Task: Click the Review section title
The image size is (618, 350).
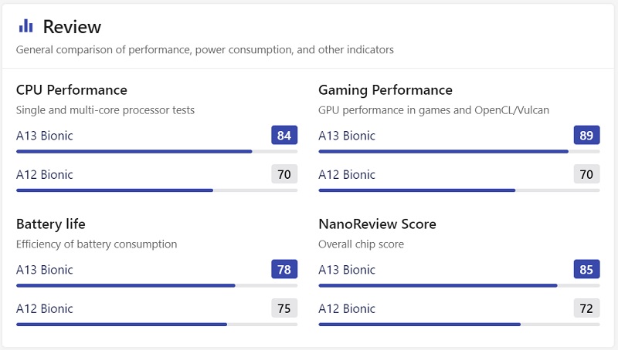Action: pyautogui.click(x=72, y=27)
